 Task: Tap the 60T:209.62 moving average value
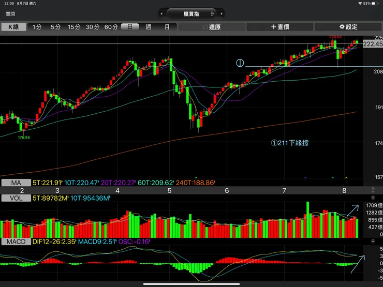pyautogui.click(x=156, y=183)
